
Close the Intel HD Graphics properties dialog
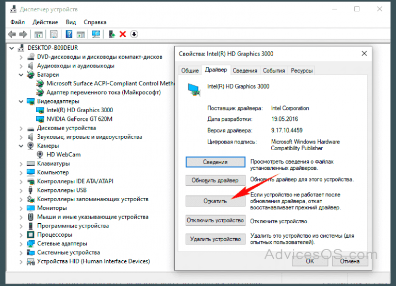click(x=364, y=53)
